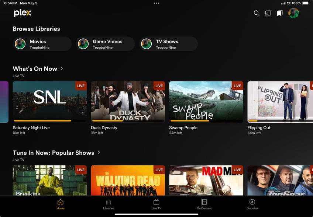Open What's On Now section heading

pyautogui.click(x=35, y=69)
